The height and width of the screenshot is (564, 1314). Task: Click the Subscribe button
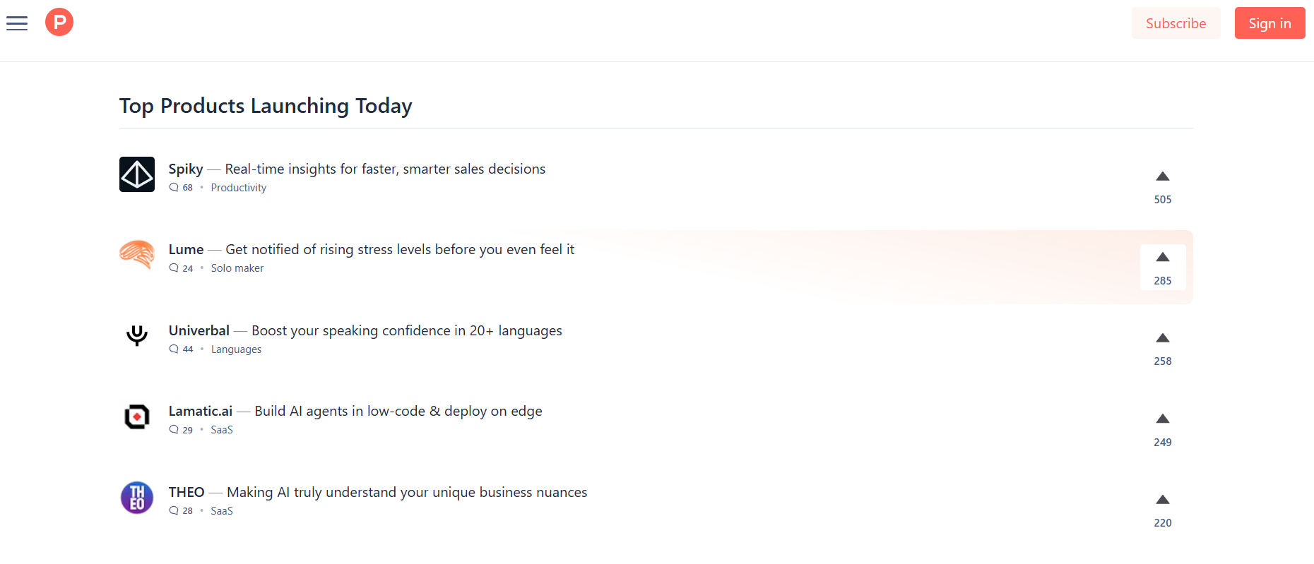(1176, 23)
